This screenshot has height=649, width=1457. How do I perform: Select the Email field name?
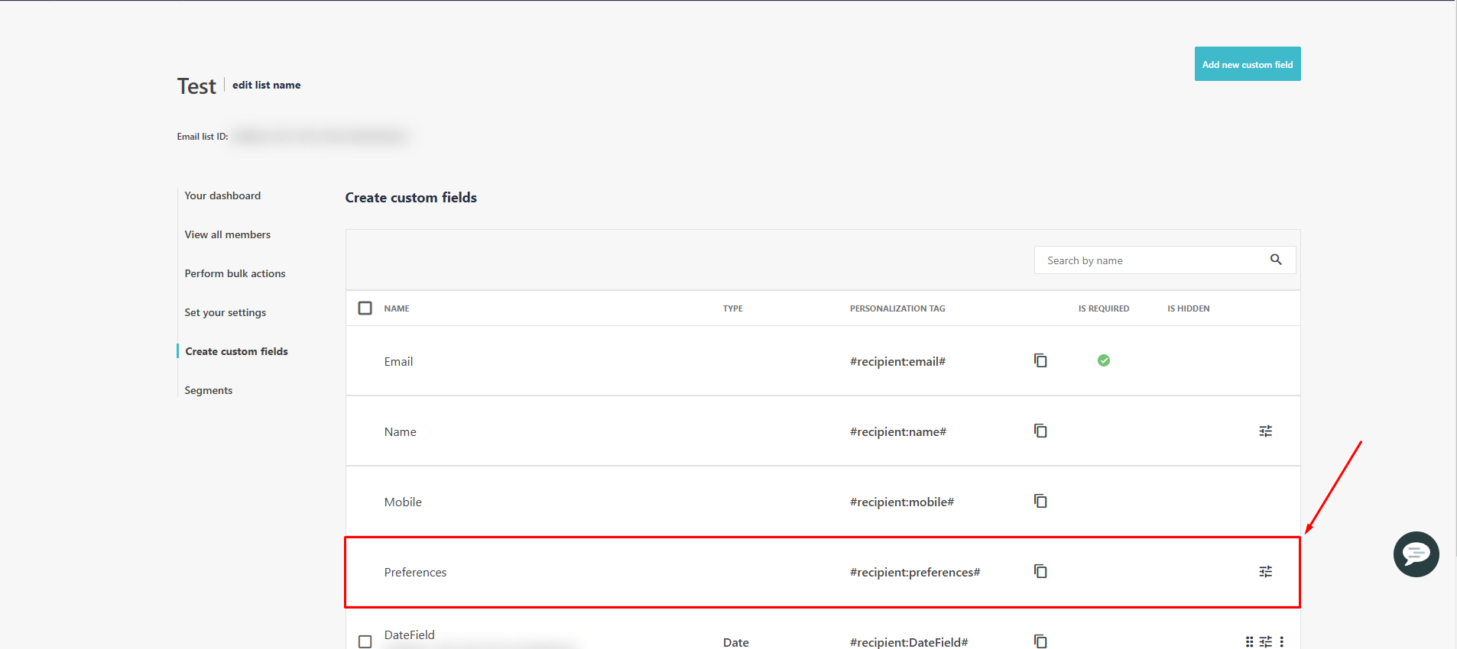pos(398,361)
